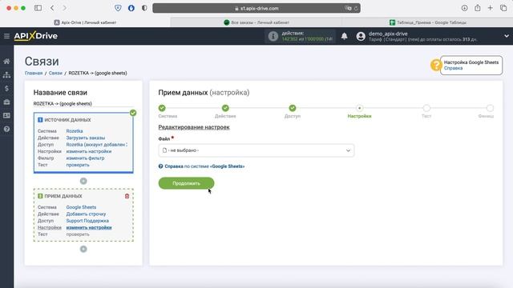Switch to the Все заказы browser tab
The width and height of the screenshot is (513, 288).
pos(256,22)
